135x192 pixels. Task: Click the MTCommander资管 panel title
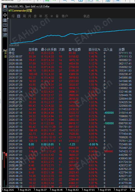[x=20, y=11]
